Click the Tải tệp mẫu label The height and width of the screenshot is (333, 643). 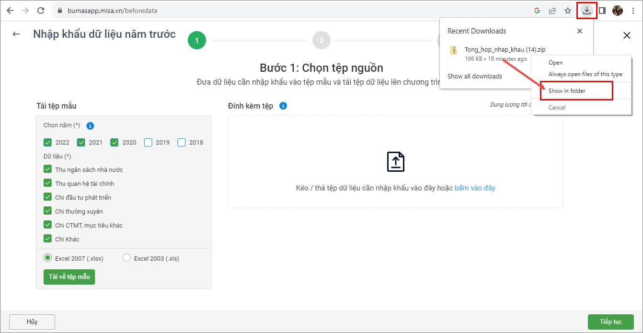click(x=56, y=106)
